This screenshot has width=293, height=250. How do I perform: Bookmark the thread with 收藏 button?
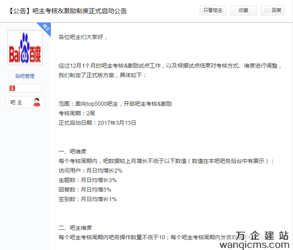(x=243, y=11)
